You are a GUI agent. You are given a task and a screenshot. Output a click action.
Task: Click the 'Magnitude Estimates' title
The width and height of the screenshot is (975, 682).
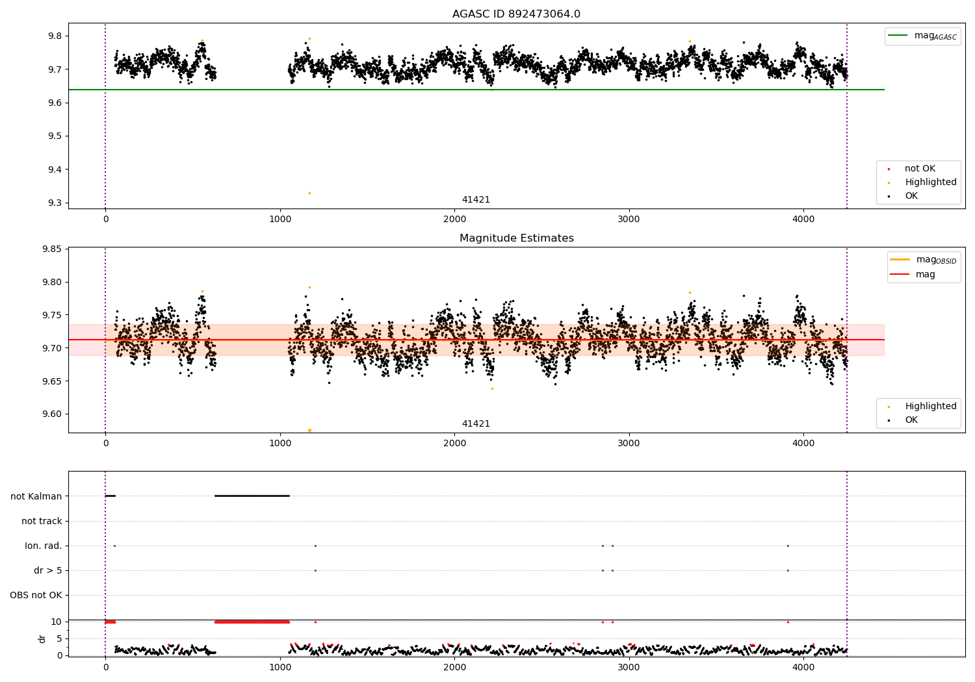pyautogui.click(x=517, y=238)
